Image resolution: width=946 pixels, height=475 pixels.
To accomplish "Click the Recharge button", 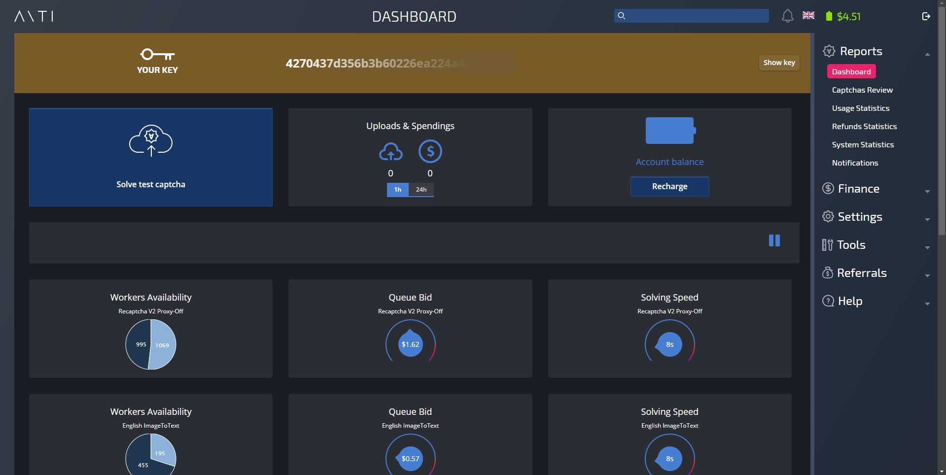I will click(x=669, y=187).
